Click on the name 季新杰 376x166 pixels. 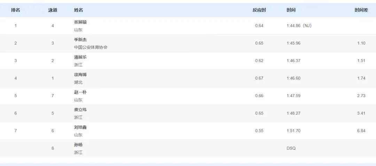[x=80, y=40]
